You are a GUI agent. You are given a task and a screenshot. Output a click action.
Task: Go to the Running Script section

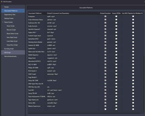click(13, 49)
